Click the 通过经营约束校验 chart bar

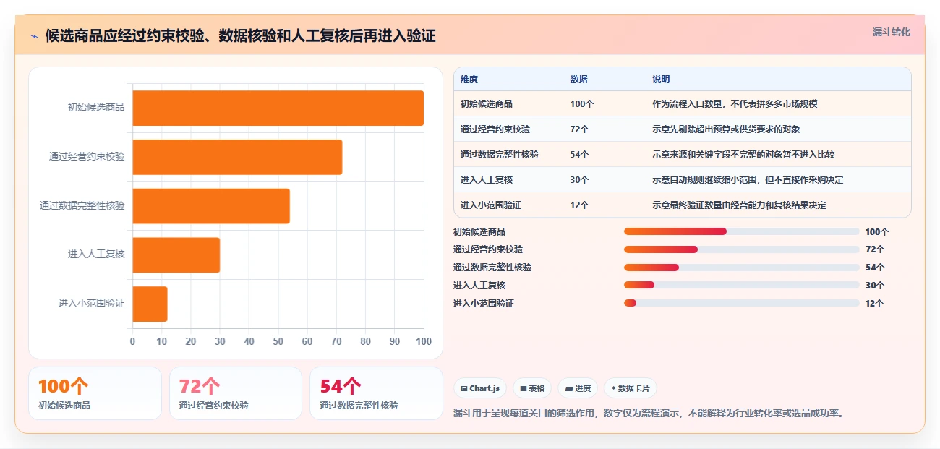coord(237,157)
